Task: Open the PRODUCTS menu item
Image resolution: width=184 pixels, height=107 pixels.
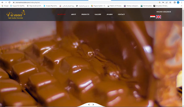Action: pos(85,14)
